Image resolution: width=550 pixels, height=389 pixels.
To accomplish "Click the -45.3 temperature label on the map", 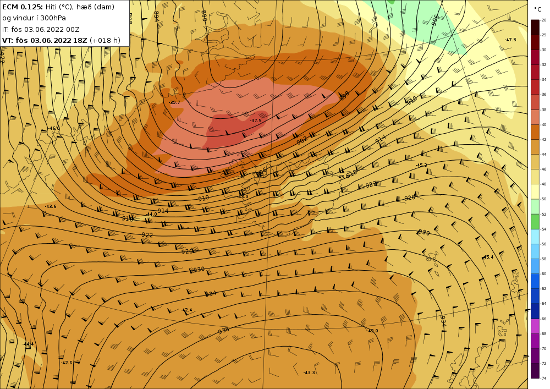I will tap(421, 165).
